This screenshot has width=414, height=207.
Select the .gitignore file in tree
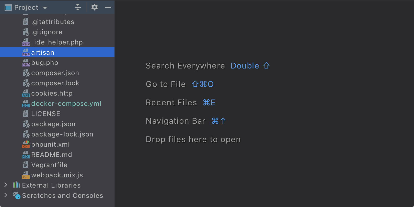(x=47, y=32)
